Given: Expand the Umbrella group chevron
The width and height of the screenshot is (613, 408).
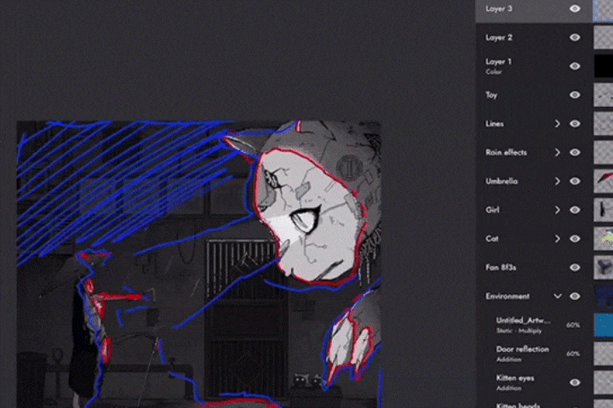Looking at the screenshot, I should click(557, 181).
